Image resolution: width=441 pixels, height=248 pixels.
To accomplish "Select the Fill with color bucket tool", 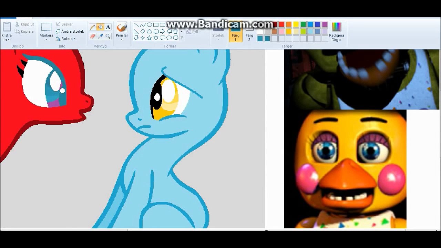I will pyautogui.click(x=100, y=27).
